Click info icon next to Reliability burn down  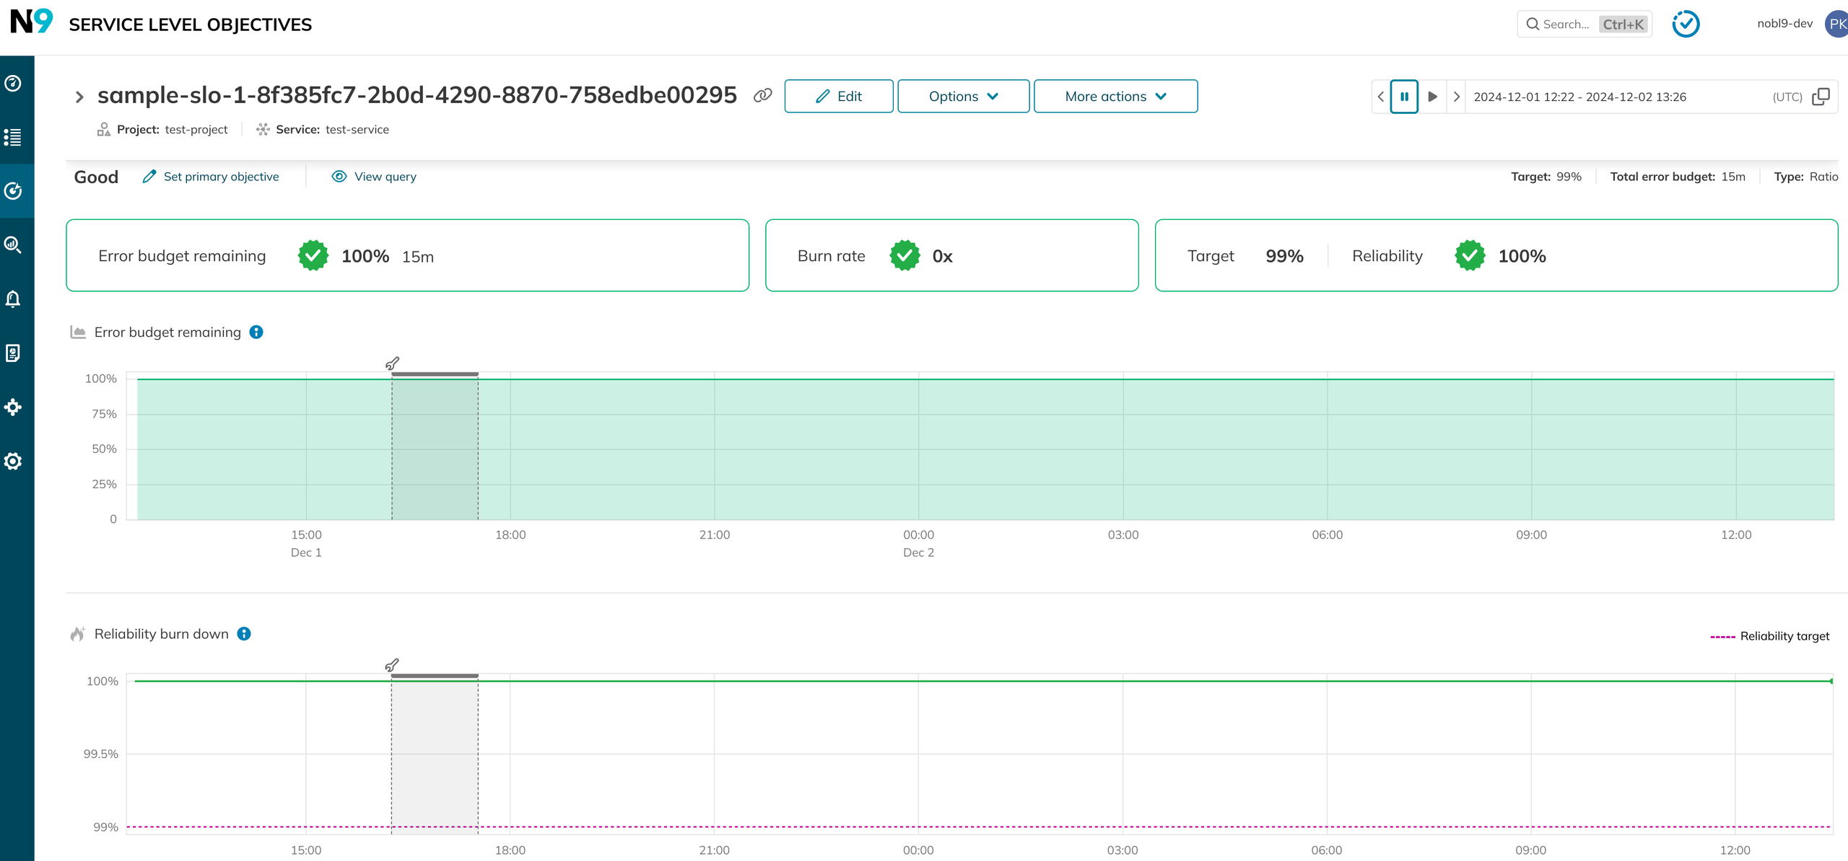[244, 634]
